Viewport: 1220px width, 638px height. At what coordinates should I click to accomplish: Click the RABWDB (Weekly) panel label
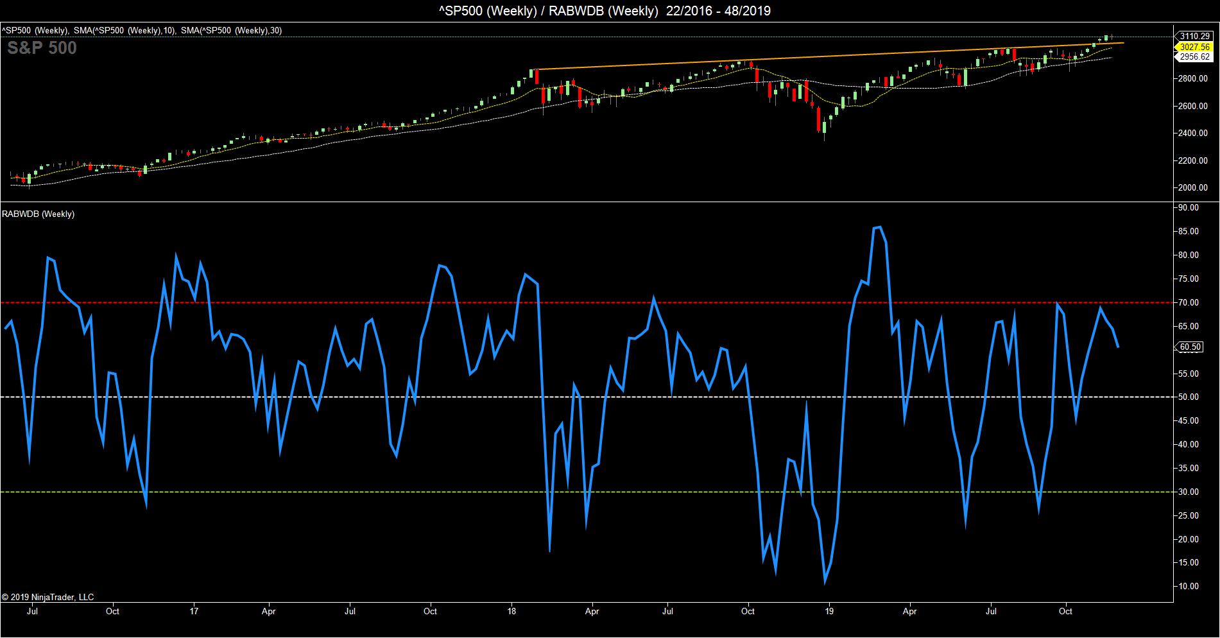(x=38, y=214)
